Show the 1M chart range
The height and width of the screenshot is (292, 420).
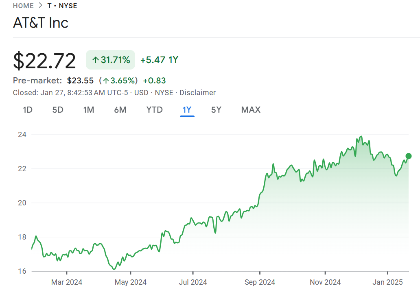pyautogui.click(x=88, y=110)
